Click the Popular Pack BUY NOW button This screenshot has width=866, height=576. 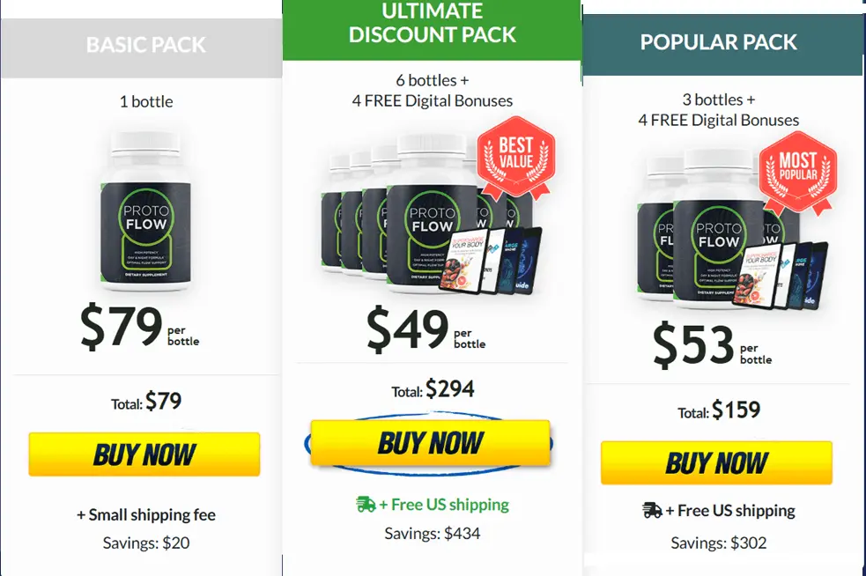pos(716,462)
